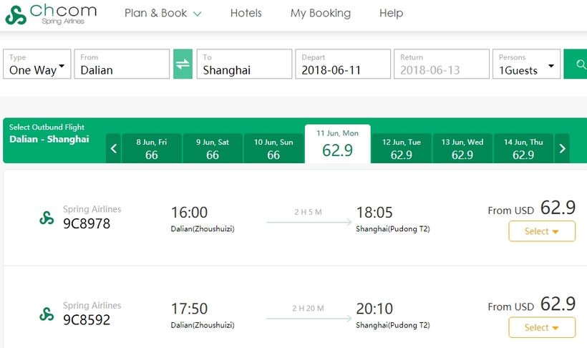The width and height of the screenshot is (587, 348).
Task: Open the One Way trip type dropdown
Action: [37, 64]
